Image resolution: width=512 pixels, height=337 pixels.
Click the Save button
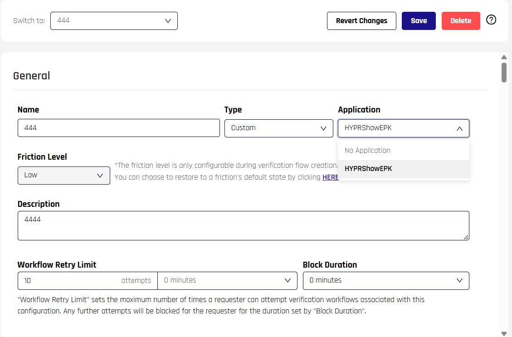pos(419,21)
